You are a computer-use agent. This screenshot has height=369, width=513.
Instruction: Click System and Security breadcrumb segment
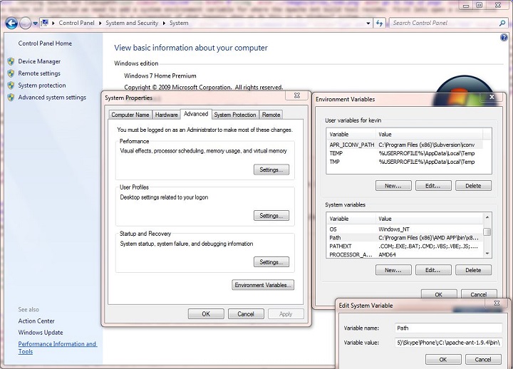pos(132,23)
